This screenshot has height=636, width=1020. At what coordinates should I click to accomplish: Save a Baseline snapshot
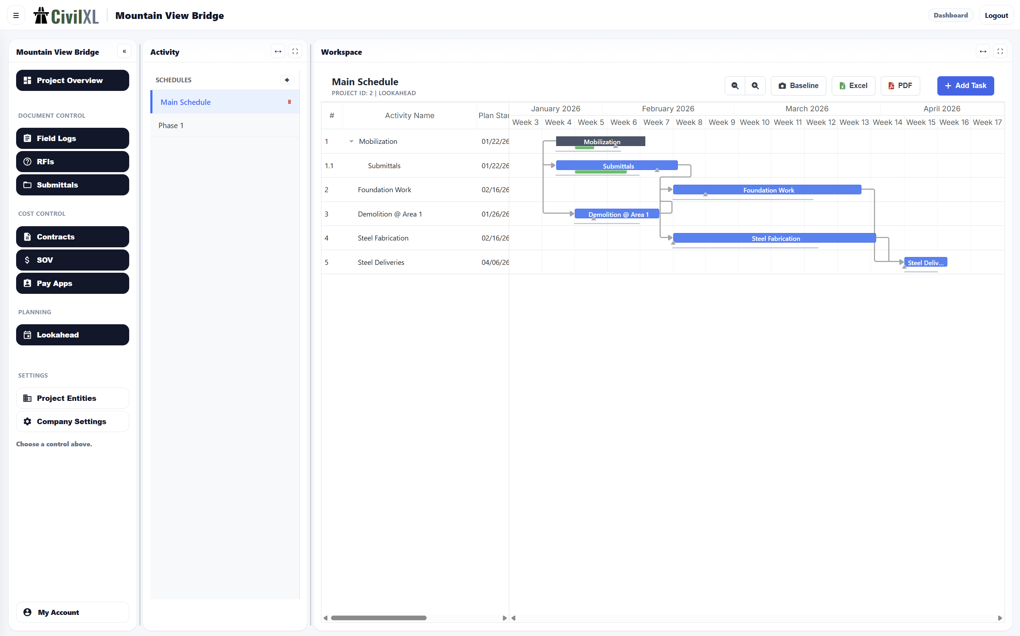pyautogui.click(x=798, y=86)
